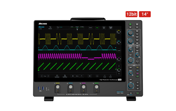
Task: Push the down arrow button under Level knob
Action: coord(137,63)
